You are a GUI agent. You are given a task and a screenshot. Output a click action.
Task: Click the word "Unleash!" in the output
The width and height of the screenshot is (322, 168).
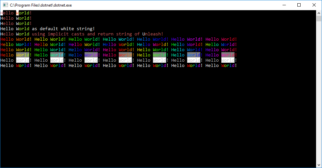(153, 34)
